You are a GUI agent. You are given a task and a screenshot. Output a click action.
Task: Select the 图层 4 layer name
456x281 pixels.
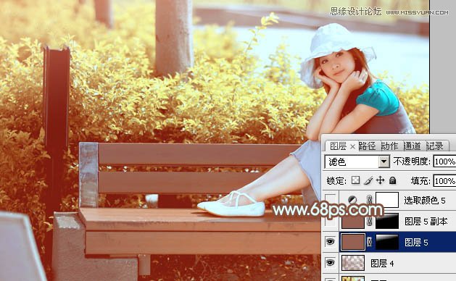click(x=382, y=264)
